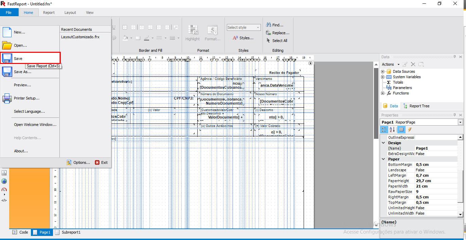Toggle alphabetical sort in Properties panel
Image resolution: width=466 pixels, height=240 pixels.
tap(392, 130)
